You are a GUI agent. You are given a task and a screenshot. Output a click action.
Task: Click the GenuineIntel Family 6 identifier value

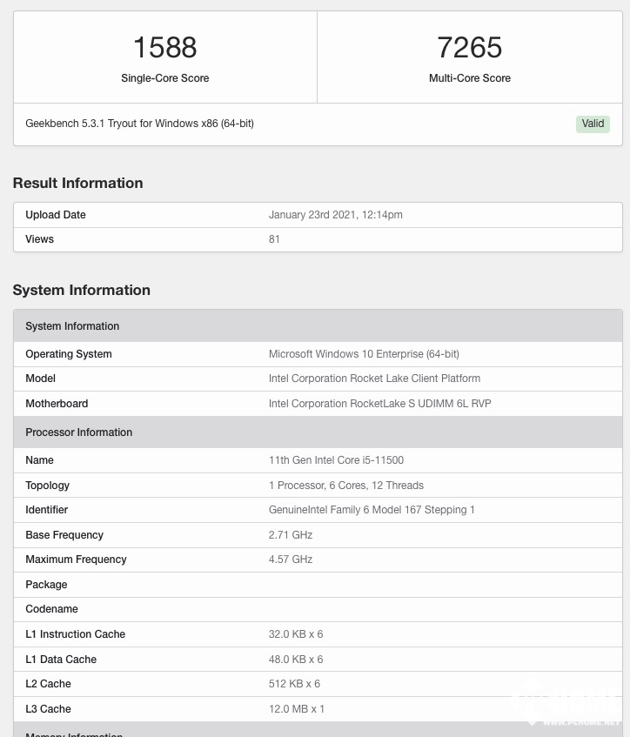372,510
